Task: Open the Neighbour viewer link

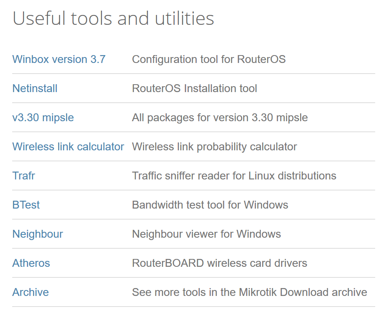Action: pos(38,234)
